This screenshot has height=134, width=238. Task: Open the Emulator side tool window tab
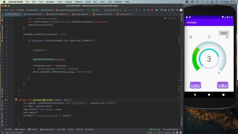[181, 121]
